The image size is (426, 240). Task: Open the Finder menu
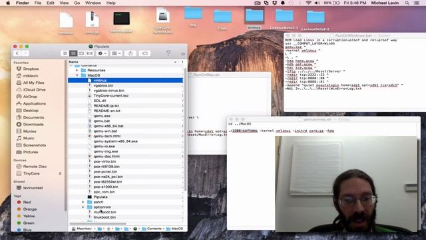22,3
